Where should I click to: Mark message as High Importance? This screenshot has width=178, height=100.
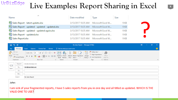point(96,54)
